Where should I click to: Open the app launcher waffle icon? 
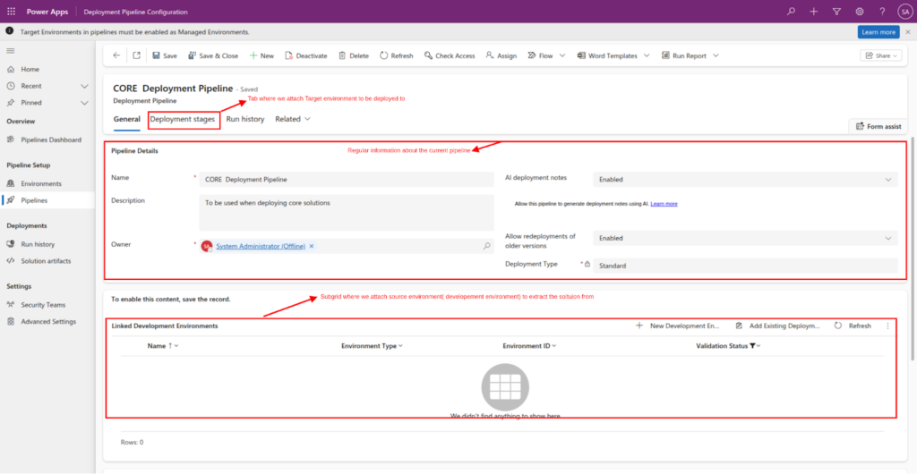click(x=12, y=12)
